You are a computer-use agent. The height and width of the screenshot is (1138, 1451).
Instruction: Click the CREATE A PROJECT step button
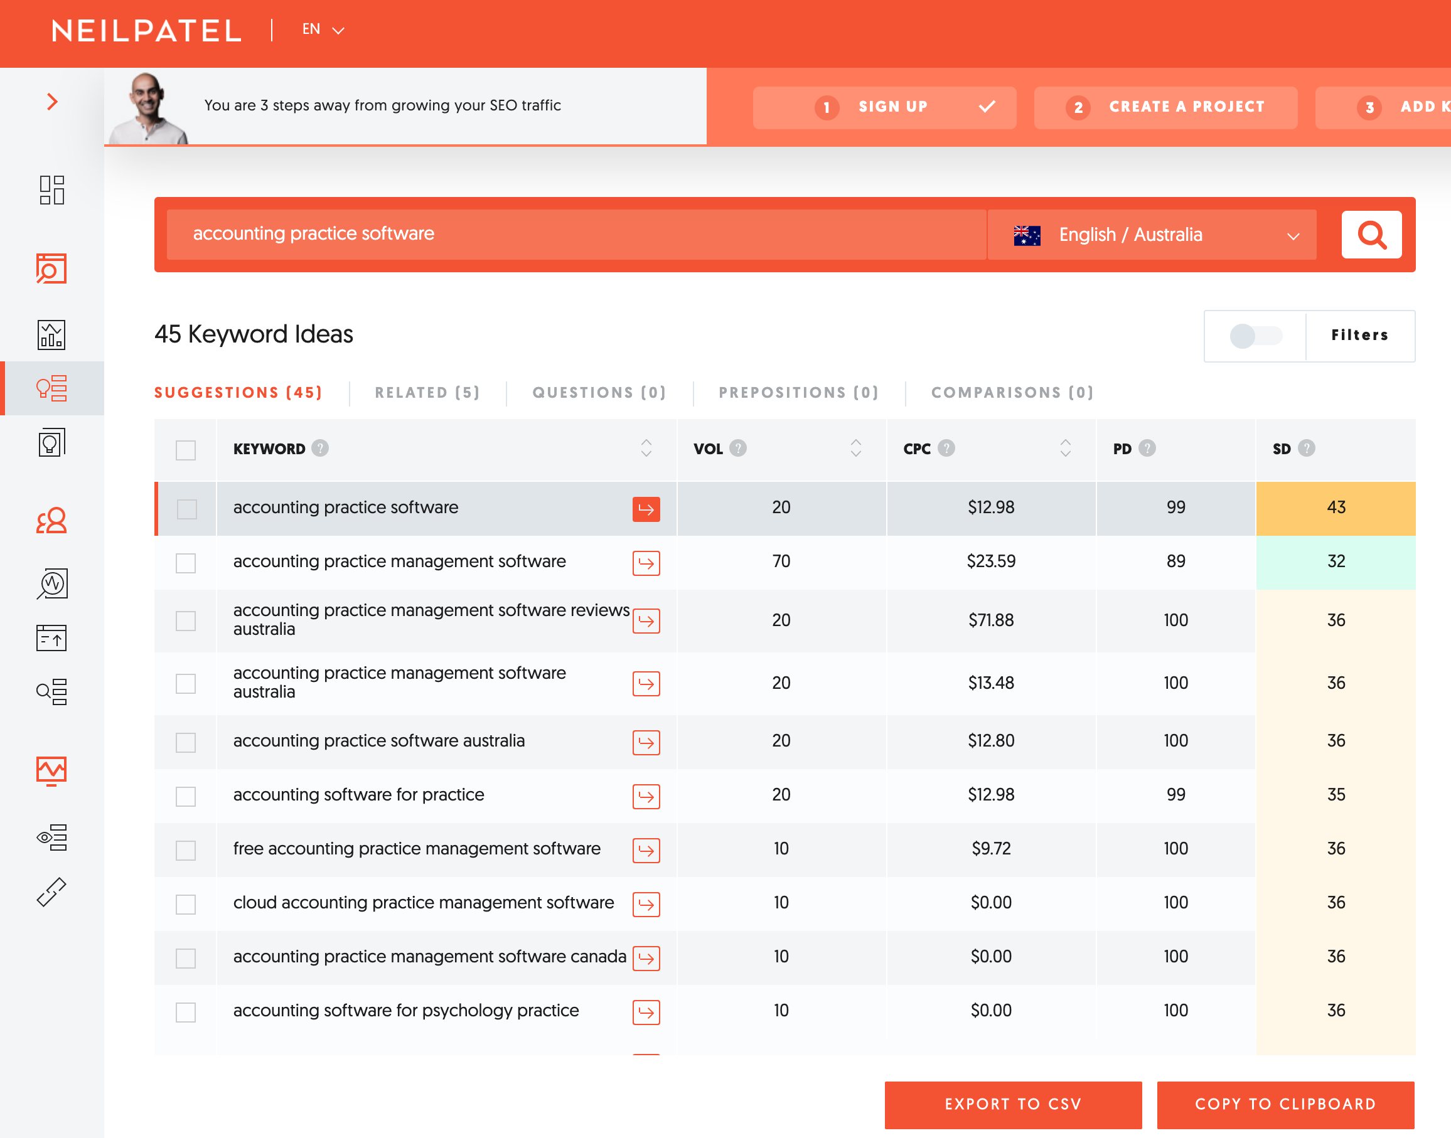(x=1165, y=107)
